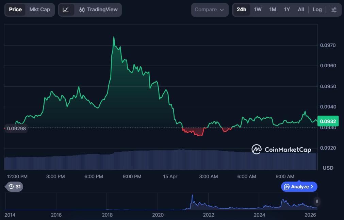Image resolution: width=344 pixels, height=220 pixels.
Task: Switch chart to Mkt Cap view
Action: coord(39,10)
